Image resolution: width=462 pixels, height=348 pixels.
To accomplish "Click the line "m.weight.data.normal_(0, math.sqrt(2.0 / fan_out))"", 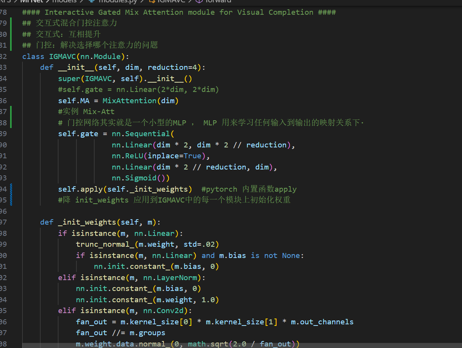I will click(188, 344).
